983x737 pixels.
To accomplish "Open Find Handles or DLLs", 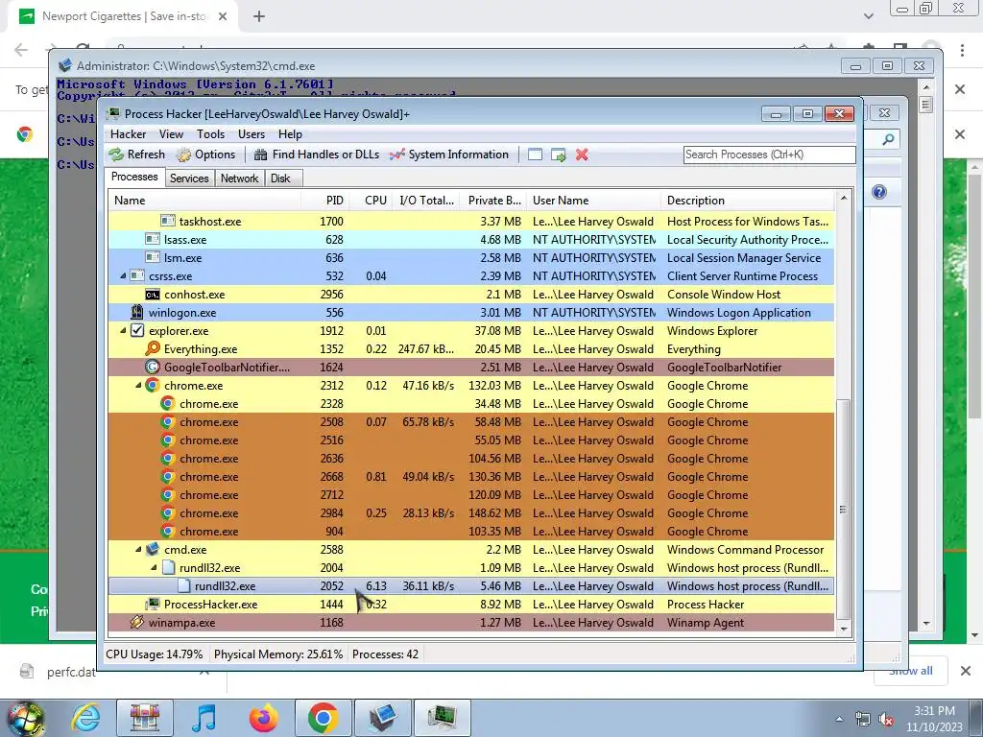I will [x=317, y=155].
